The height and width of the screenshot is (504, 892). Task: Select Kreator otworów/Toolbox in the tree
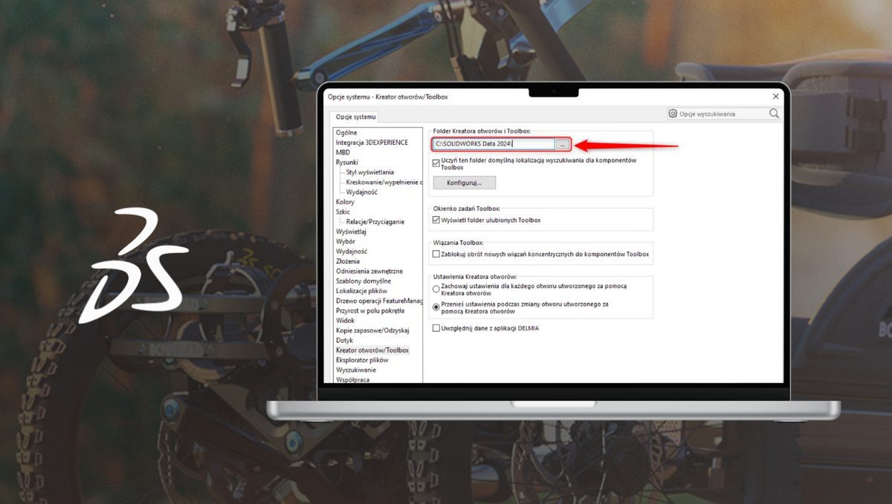(372, 350)
